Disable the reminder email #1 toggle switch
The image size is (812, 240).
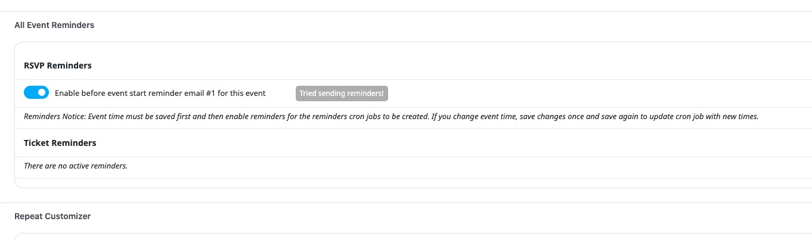(36, 93)
